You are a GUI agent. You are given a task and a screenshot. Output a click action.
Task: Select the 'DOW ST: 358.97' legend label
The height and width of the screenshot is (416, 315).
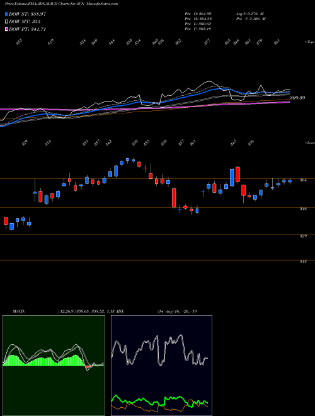pyautogui.click(x=27, y=14)
